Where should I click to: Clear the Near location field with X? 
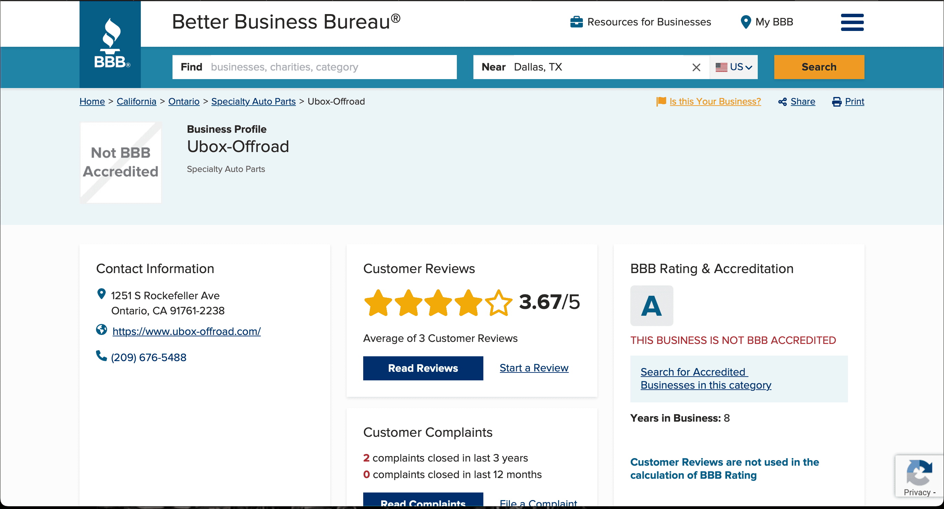[696, 67]
